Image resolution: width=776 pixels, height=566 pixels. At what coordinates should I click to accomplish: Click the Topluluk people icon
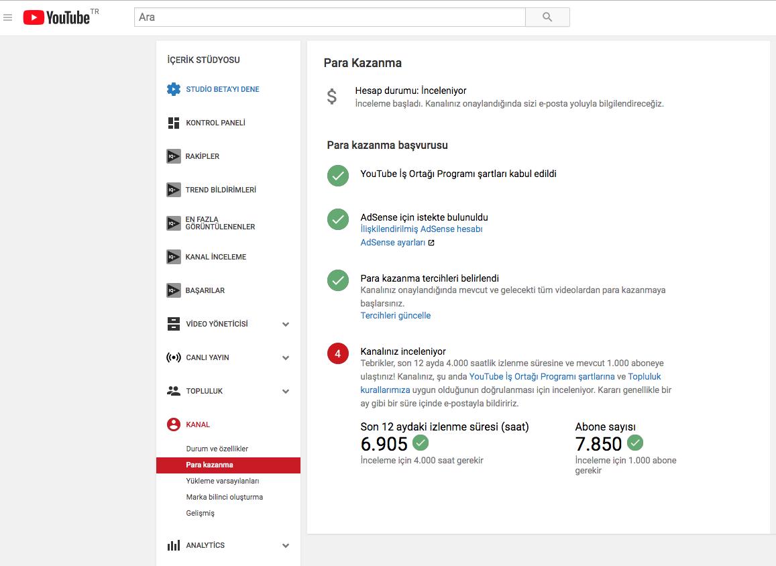[x=174, y=391]
